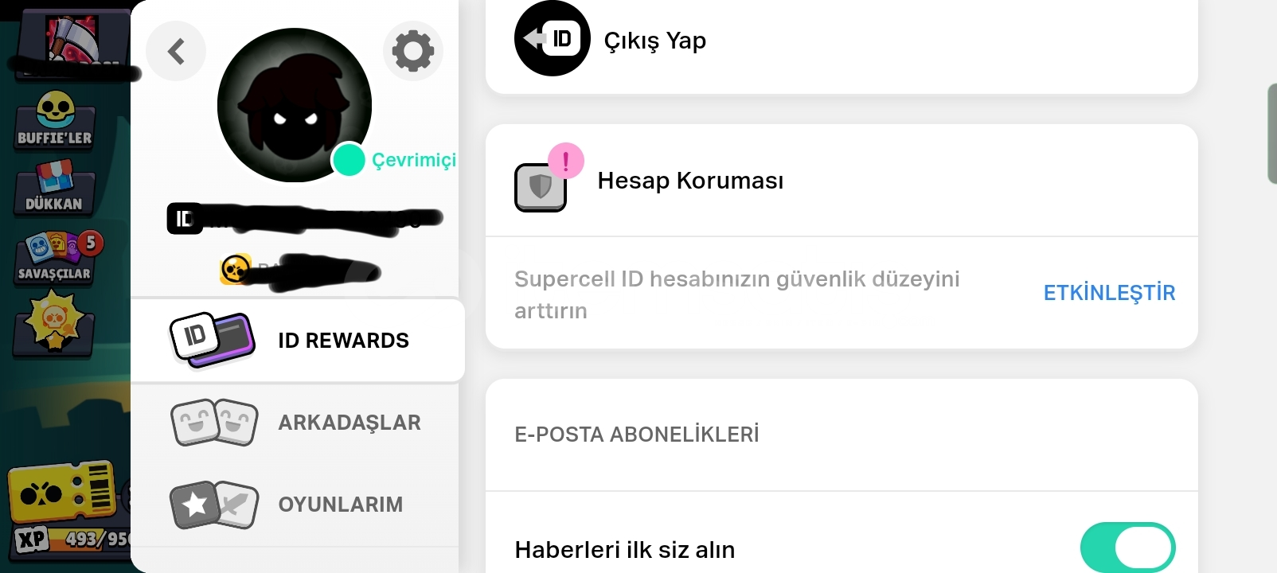Tap the XP progress bar

73,540
